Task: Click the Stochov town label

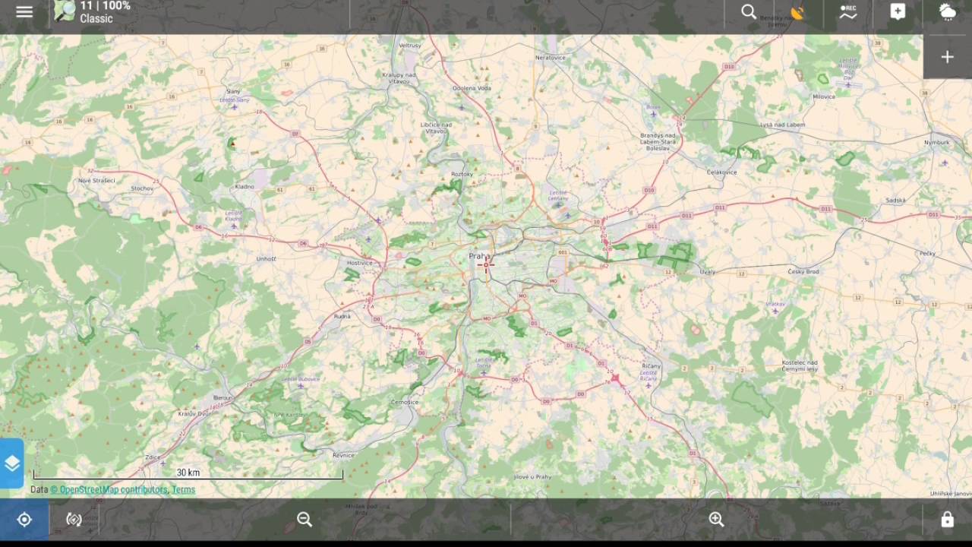Action: click(142, 188)
